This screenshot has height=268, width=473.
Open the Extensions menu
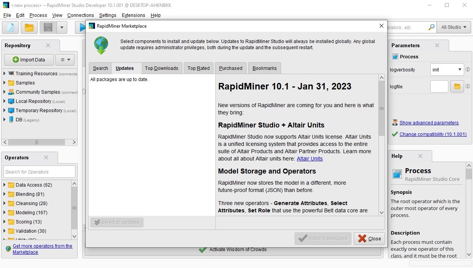(x=133, y=15)
